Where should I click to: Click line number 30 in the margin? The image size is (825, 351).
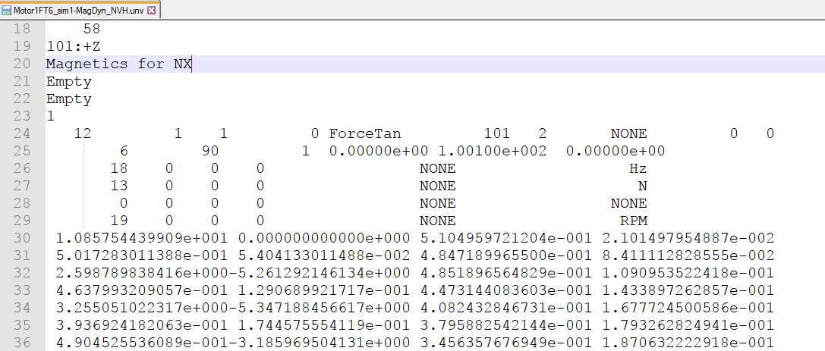click(22, 238)
